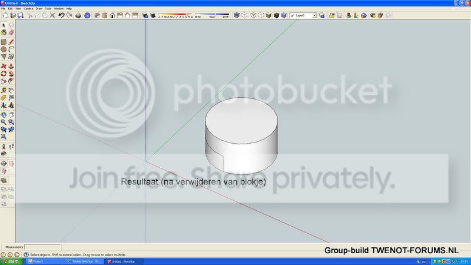Screen dimensions: 471x265
Task: Enable Monochrome face style
Action: pyautogui.click(x=284, y=15)
